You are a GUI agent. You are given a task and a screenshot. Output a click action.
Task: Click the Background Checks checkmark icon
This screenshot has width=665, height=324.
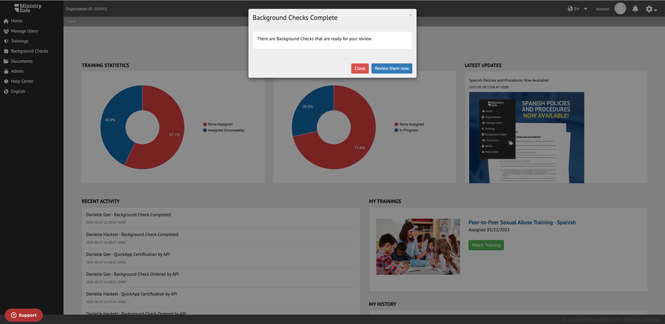coord(6,51)
